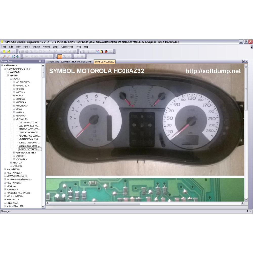Click the zoom-region selection tool icon
This screenshot has width=253, height=253.
pyautogui.click(x=64, y=57)
